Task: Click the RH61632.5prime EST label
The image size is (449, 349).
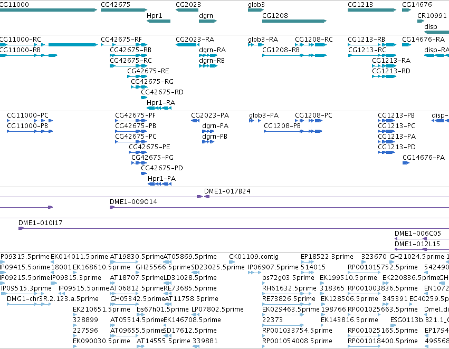Action: click(289, 288)
